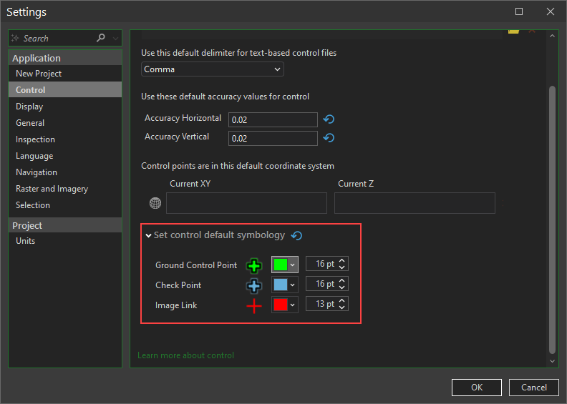The height and width of the screenshot is (404, 567).
Task: Increase Image Link symbol size
Action: [x=342, y=300]
